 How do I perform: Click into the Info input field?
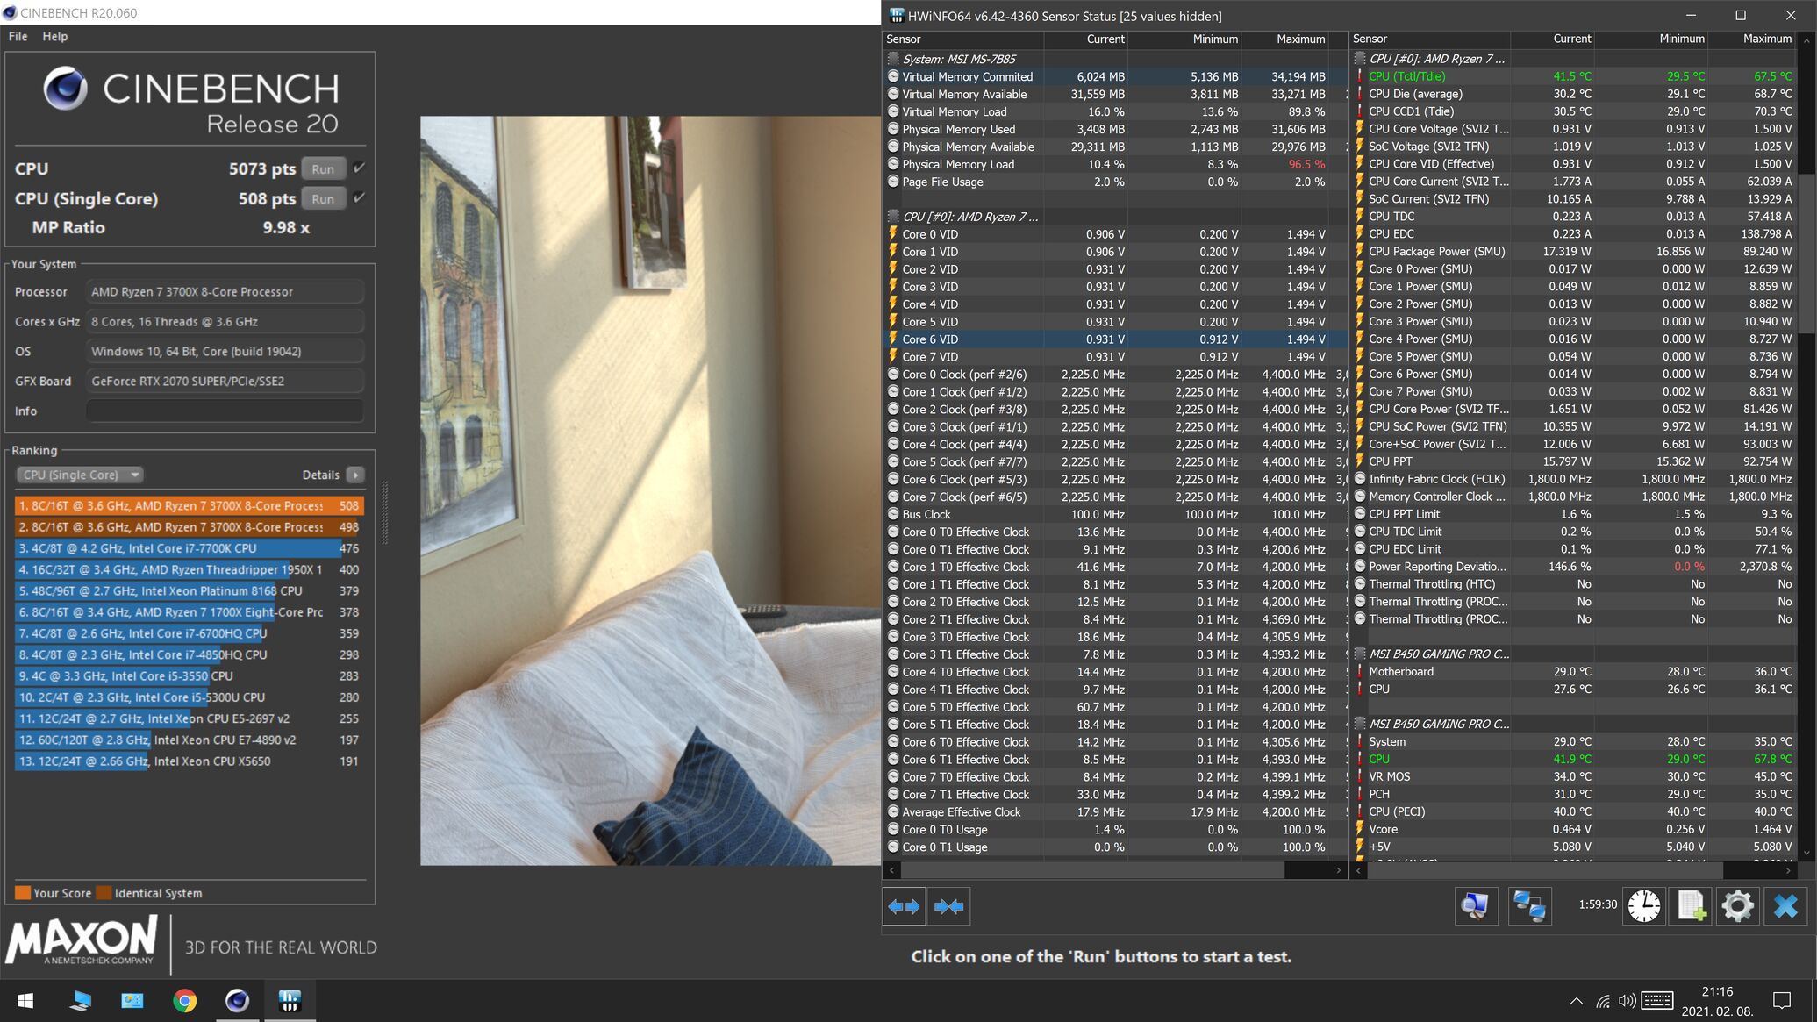coord(225,411)
